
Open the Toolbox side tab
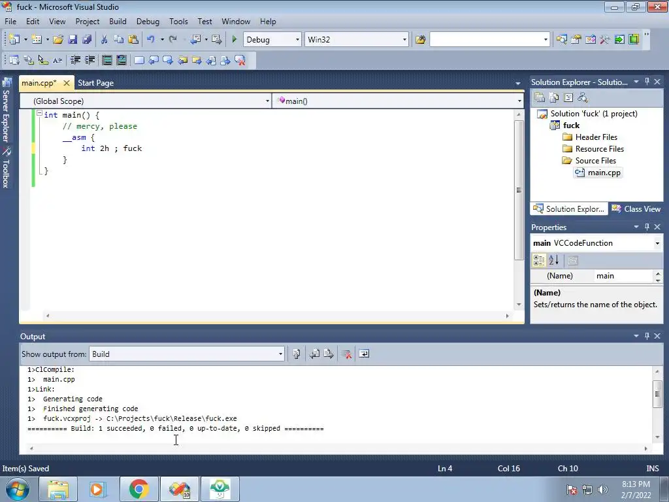pyautogui.click(x=6, y=168)
